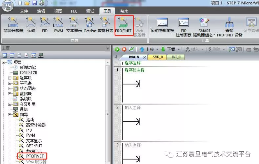Launch the 运动 wizard from ribbon
The image size is (259, 164).
click(x=31, y=25)
